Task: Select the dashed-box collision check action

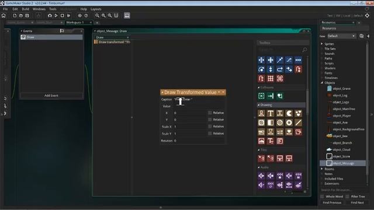Action: pyautogui.click(x=261, y=96)
